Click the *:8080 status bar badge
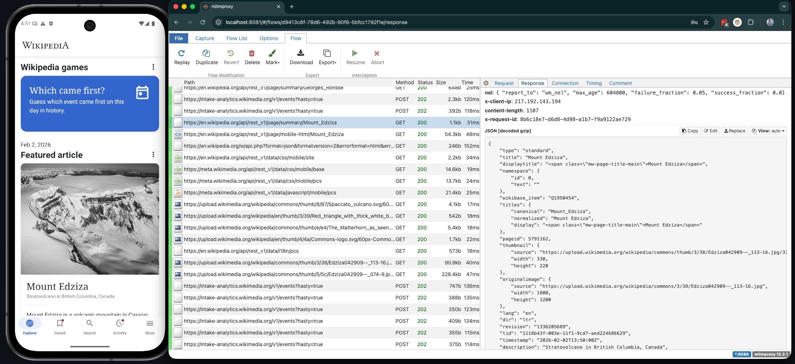Image resolution: width=795 pixels, height=364 pixels. 741,354
